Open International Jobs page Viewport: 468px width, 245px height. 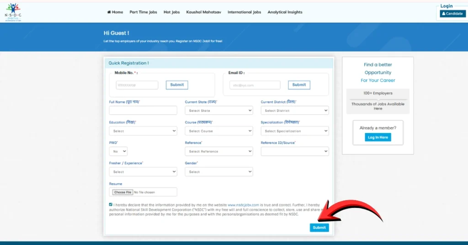244,12
